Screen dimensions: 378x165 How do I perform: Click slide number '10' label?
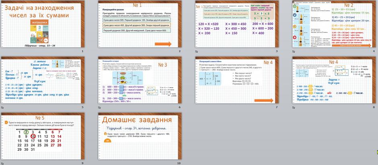(179, 163)
